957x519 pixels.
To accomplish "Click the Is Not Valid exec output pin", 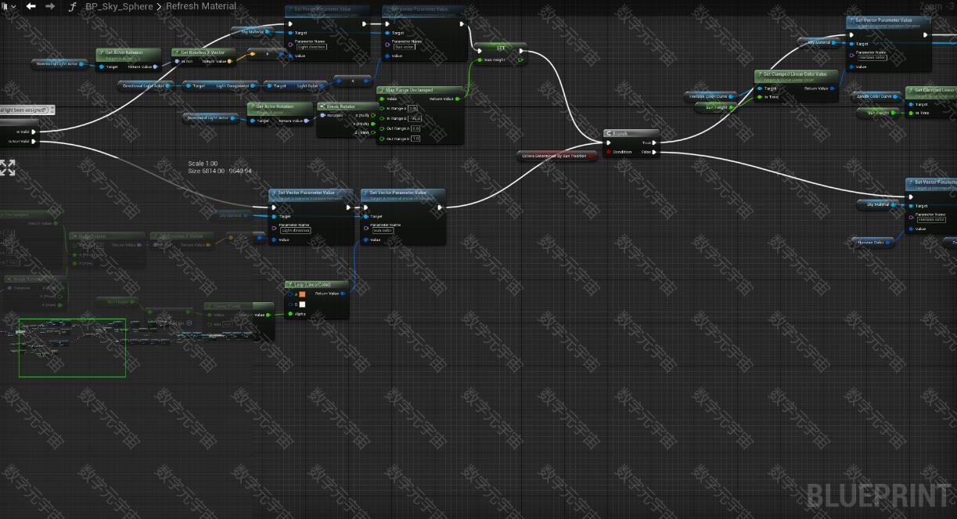I will pos(34,142).
